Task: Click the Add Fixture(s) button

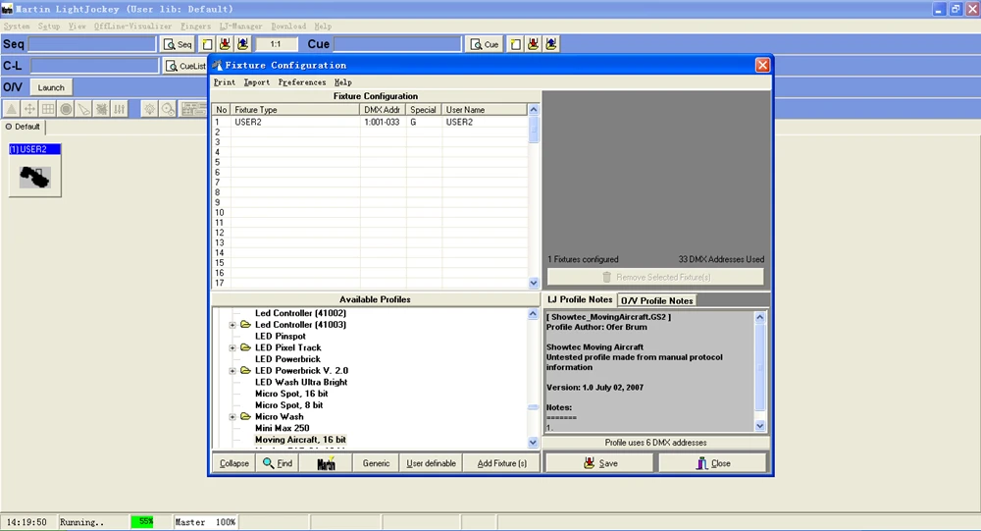Action: point(501,463)
